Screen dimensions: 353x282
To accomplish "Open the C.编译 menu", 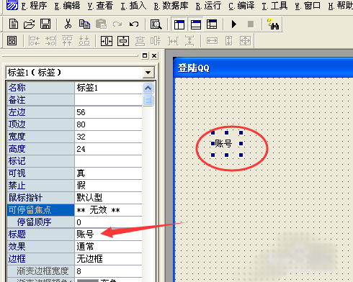I will coord(241,6).
